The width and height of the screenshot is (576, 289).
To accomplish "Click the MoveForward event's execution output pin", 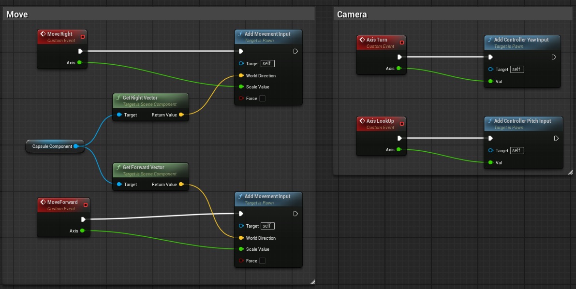I will click(x=83, y=219).
